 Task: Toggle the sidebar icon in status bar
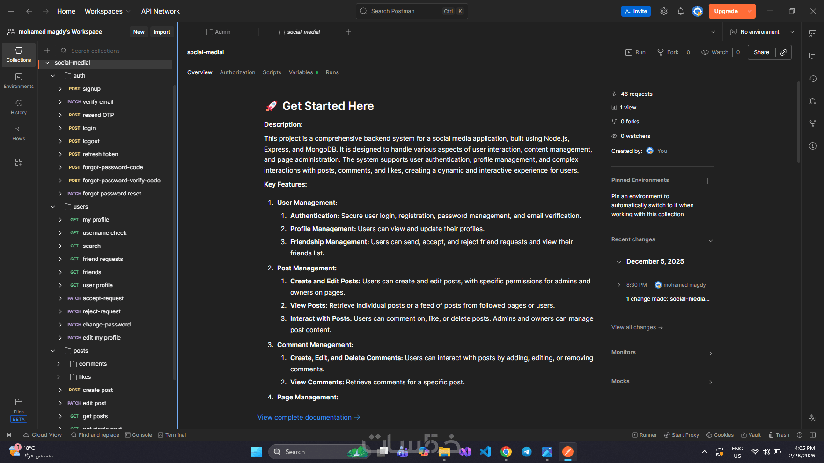coord(10,435)
